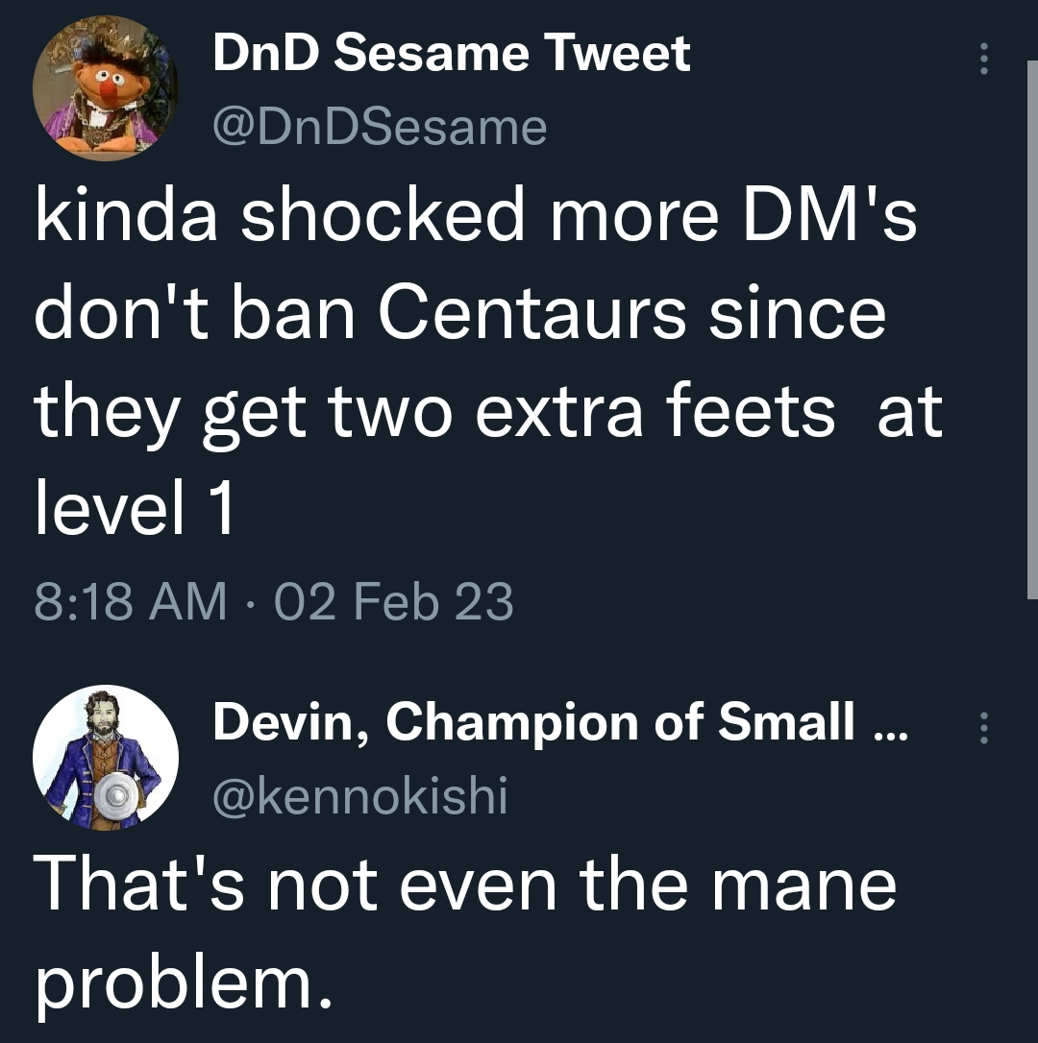Click the word DM's in the tweet
Screen dimensions: 1038x1043
tap(828, 217)
